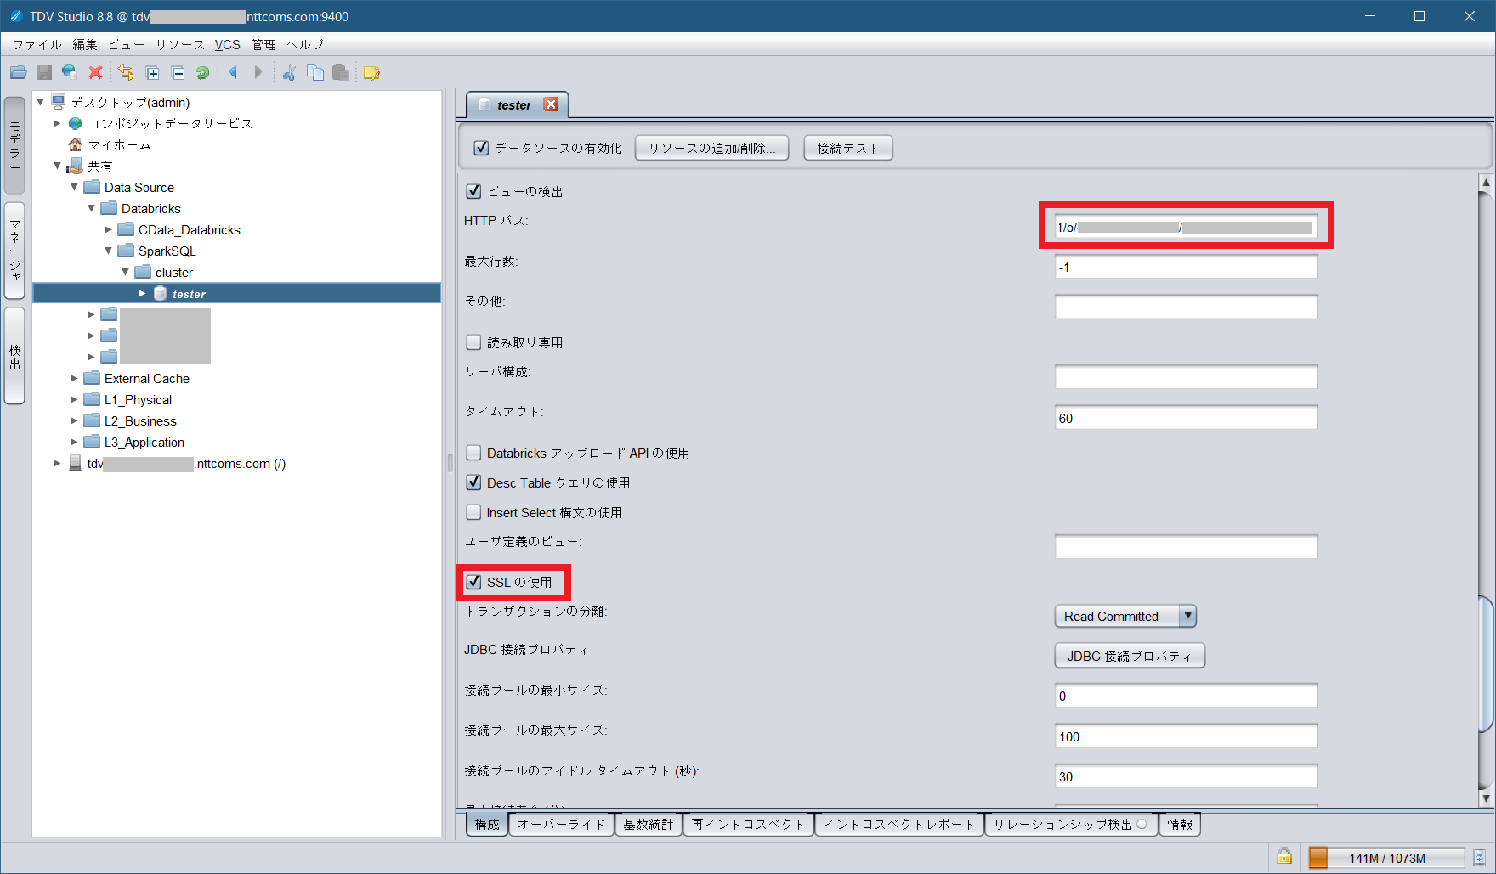Toggle データソースの有効化 checkbox
Viewport: 1496px width, 874px height.
point(481,148)
